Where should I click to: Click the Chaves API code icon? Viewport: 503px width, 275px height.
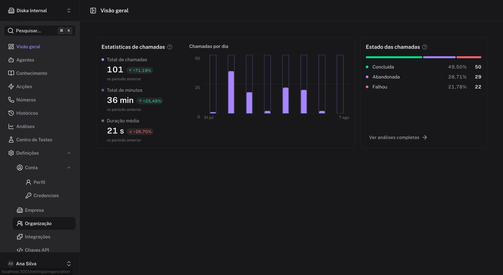(20, 250)
